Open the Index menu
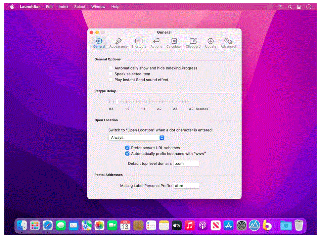Image resolution: width=320 pixels, height=238 pixels. coord(63,7)
